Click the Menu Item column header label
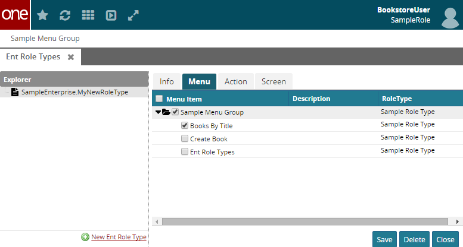Image resolution: width=463 pixels, height=247 pixels. 184,99
